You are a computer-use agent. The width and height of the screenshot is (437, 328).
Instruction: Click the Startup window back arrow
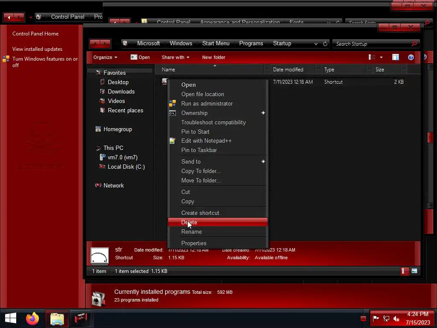coord(95,44)
